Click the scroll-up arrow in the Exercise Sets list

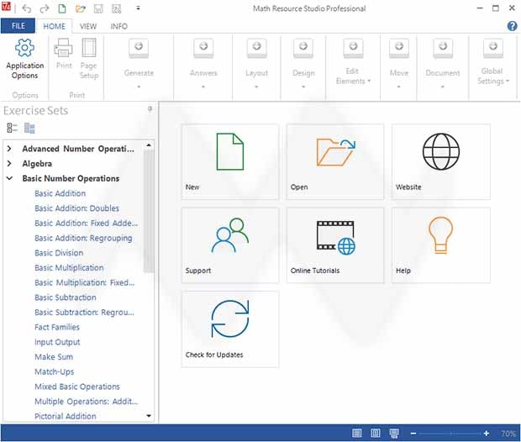click(149, 145)
